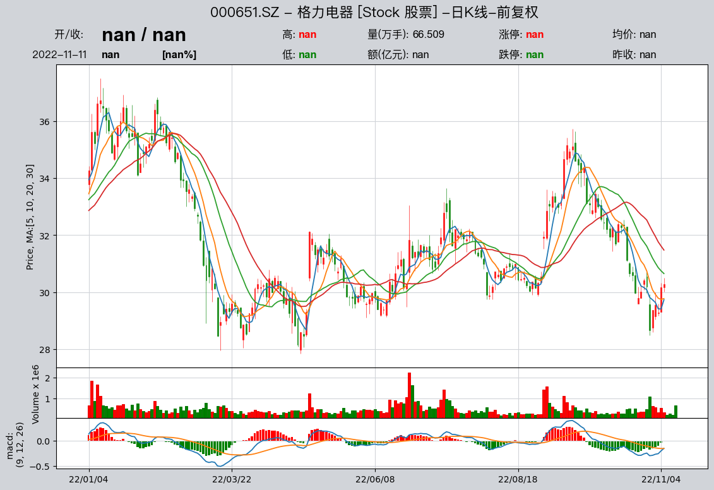
Task: Click the 36 price tick label
Action: coord(45,122)
